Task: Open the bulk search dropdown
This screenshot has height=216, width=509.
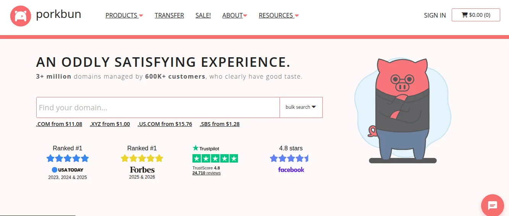Action: point(301,107)
